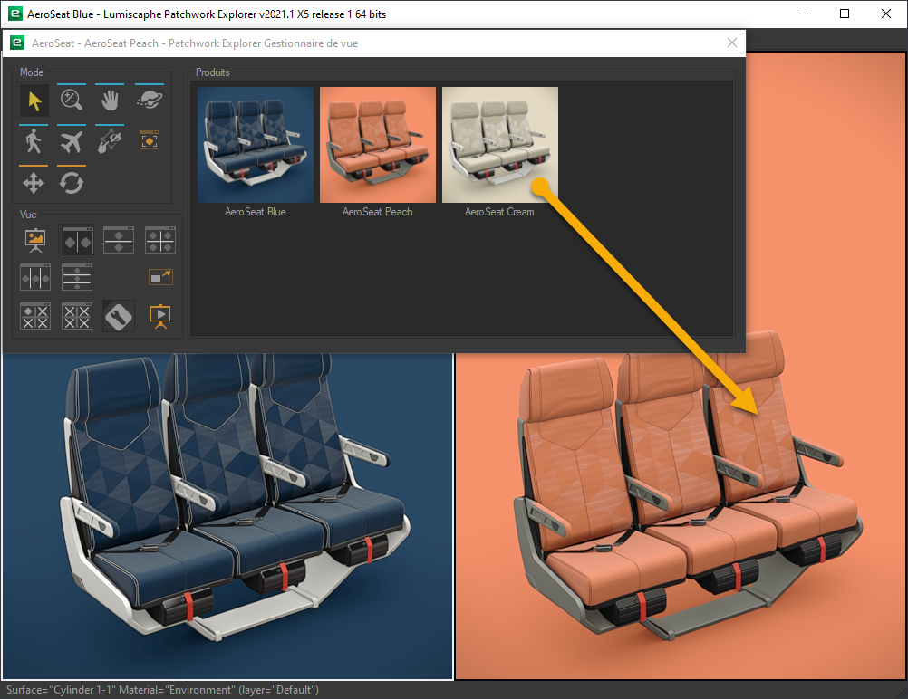Enable Walk navigation mode

34,141
